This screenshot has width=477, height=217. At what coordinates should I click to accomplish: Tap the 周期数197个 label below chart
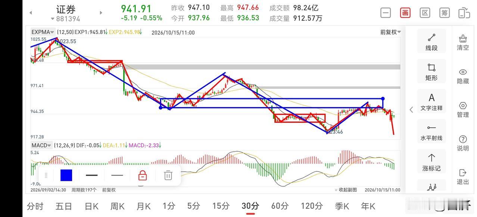pos(84,190)
